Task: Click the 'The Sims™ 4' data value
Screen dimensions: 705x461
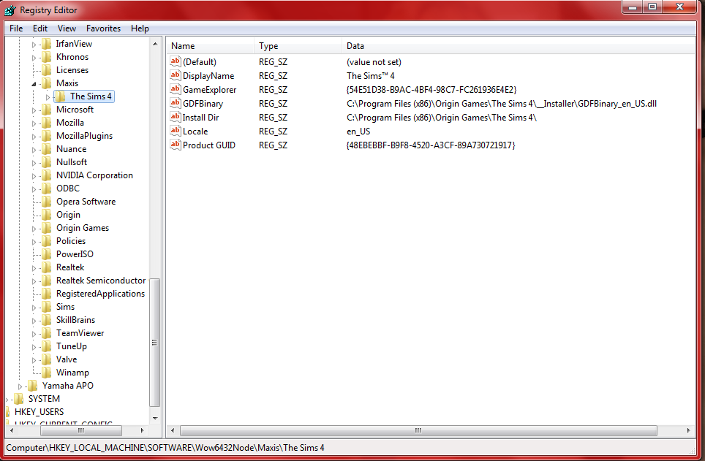Action: [x=371, y=75]
